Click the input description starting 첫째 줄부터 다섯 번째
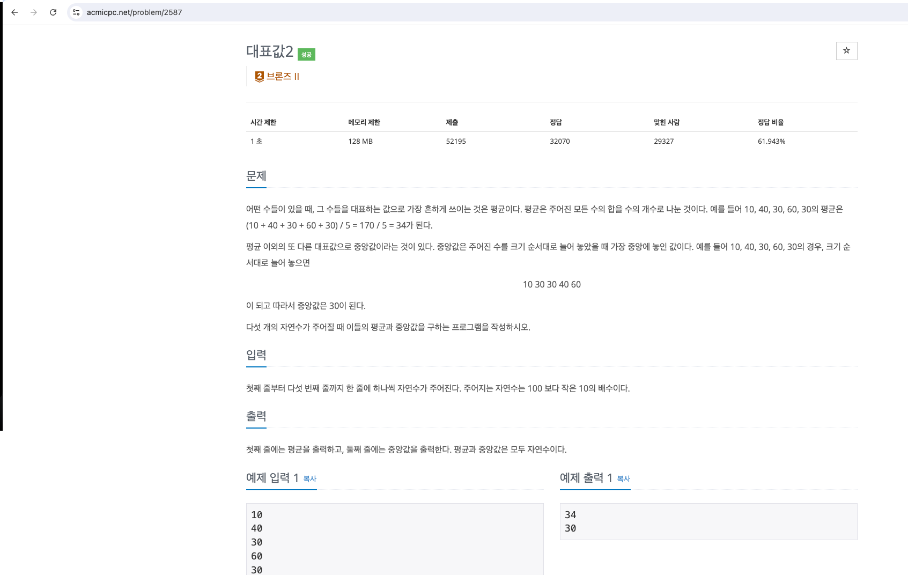The width and height of the screenshot is (908, 575). click(x=438, y=388)
